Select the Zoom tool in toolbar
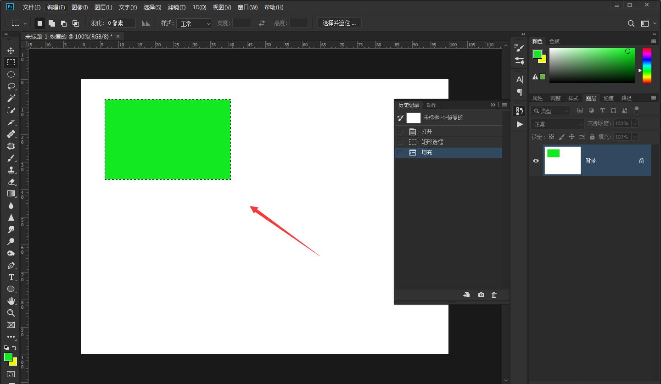Screen dimensions: 661x384 [x=11, y=313]
